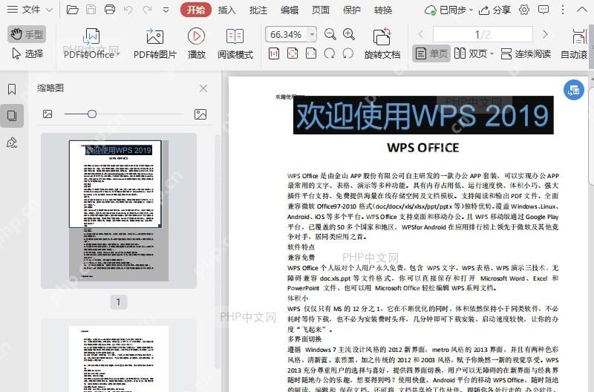Switch to the 保护 tab

click(x=351, y=10)
